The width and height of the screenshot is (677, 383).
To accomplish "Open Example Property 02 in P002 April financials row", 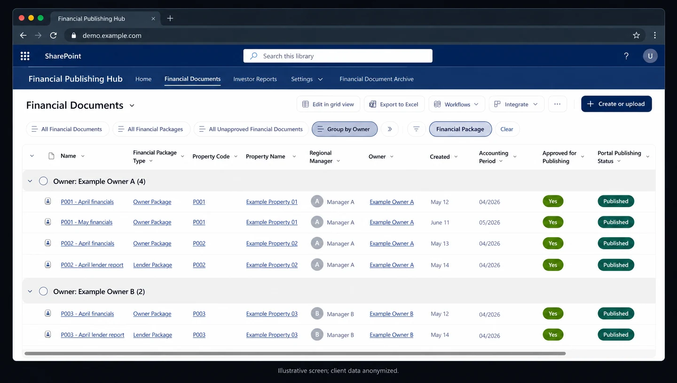I will coord(272,243).
